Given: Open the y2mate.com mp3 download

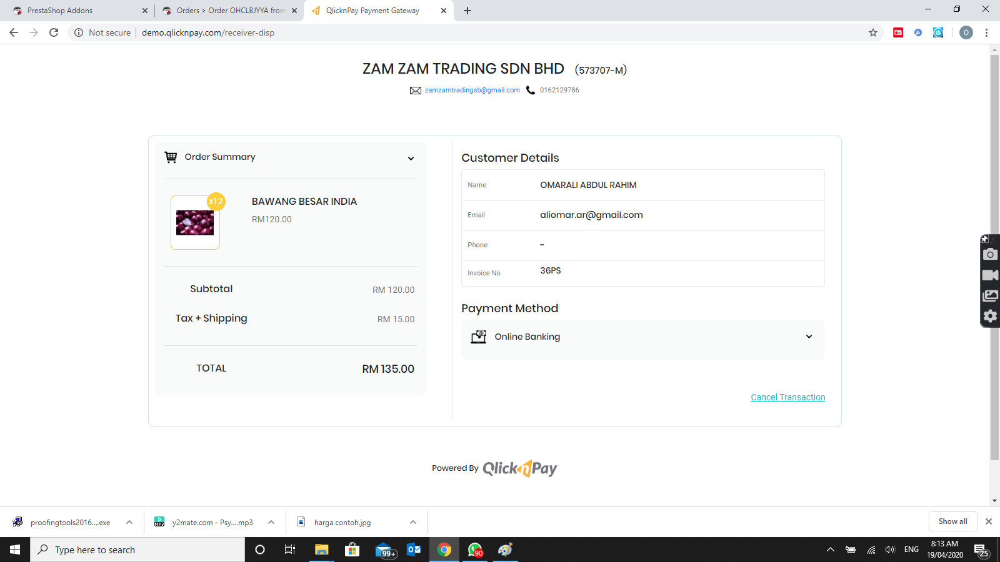Looking at the screenshot, I should click(x=204, y=522).
